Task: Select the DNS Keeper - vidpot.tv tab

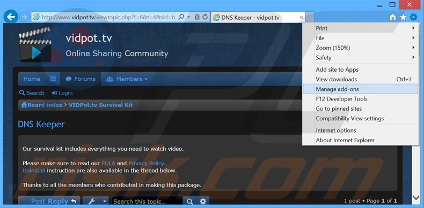Action: coord(258,18)
